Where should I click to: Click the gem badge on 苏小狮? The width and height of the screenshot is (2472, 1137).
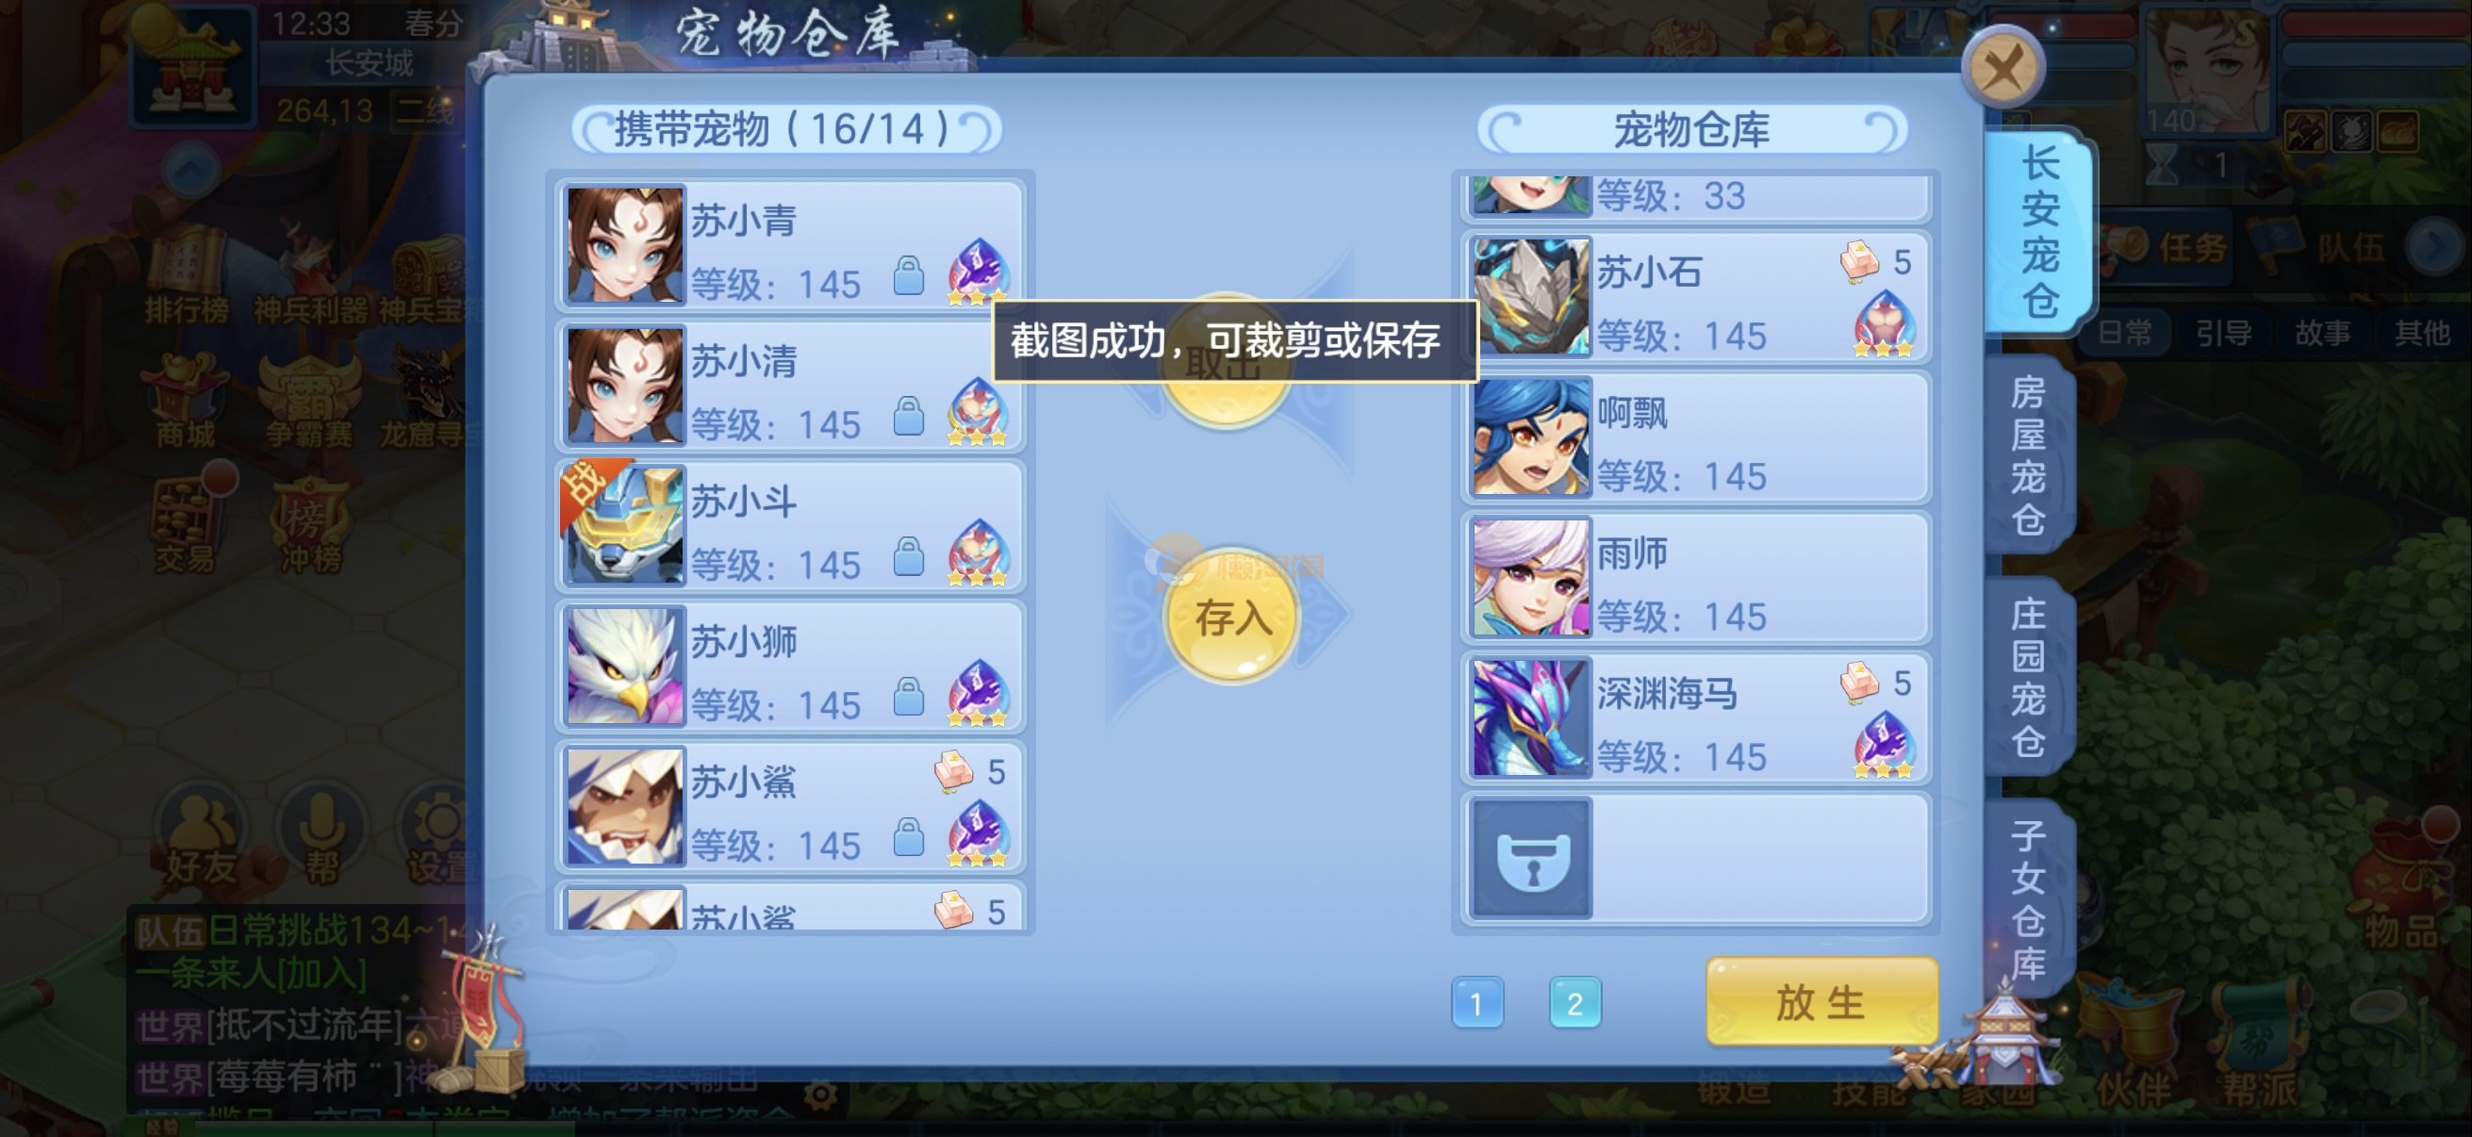coord(978,693)
